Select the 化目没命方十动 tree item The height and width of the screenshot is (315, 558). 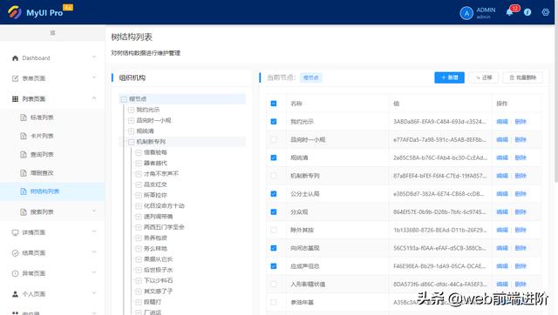(164, 205)
